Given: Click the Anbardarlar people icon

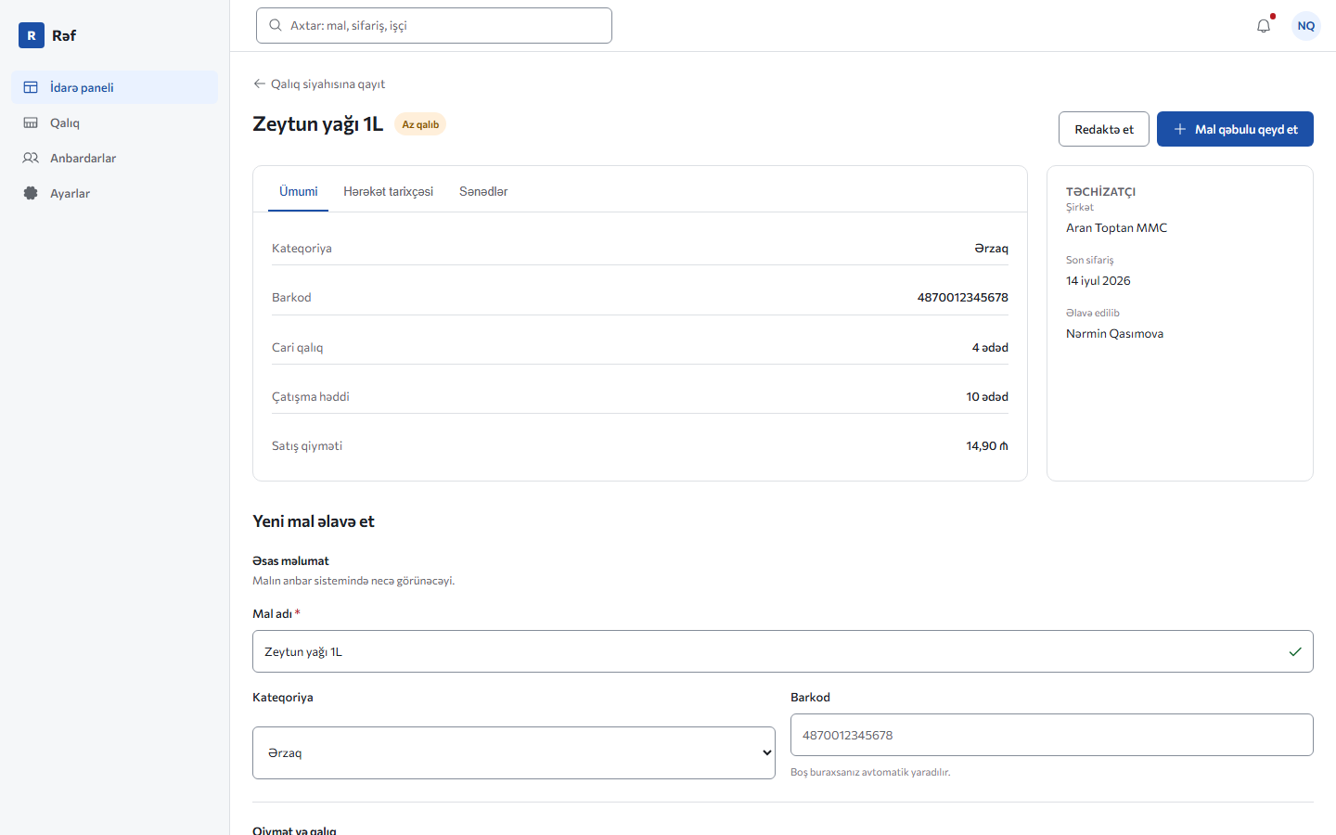Looking at the screenshot, I should [x=31, y=158].
